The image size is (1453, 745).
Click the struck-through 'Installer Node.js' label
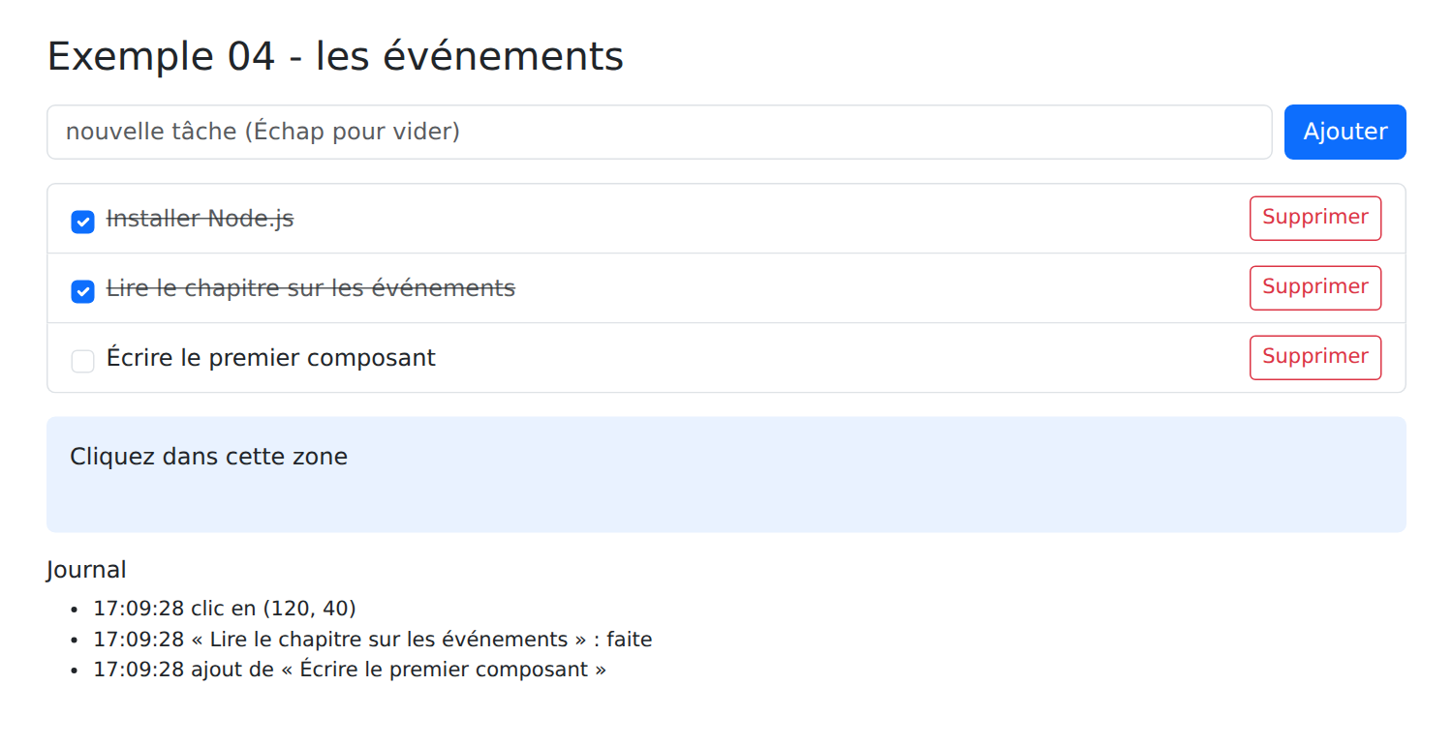200,220
